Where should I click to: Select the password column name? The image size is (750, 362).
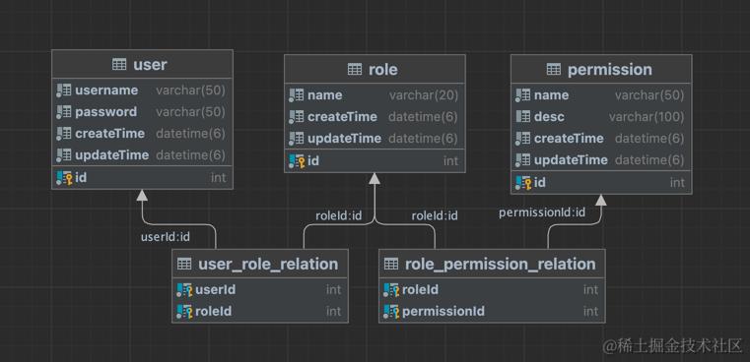pos(106,112)
